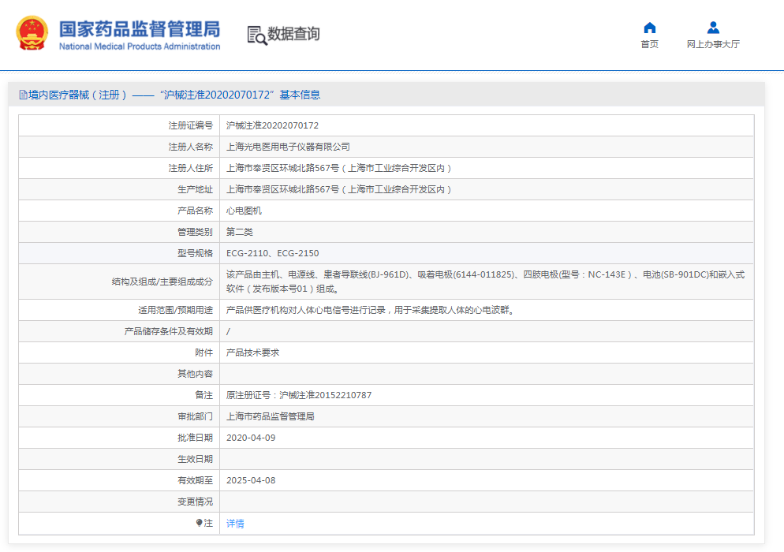Viewport: 784px width, 552px height.
Task: Click the model spec ECG-2110、ECG-2150 cell
Action: click(x=272, y=253)
